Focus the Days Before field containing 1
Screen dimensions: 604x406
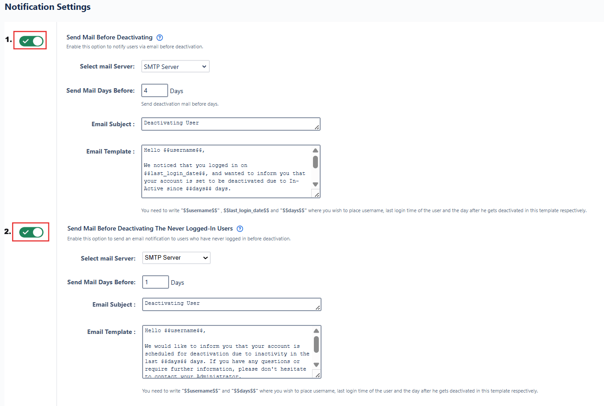tap(155, 282)
